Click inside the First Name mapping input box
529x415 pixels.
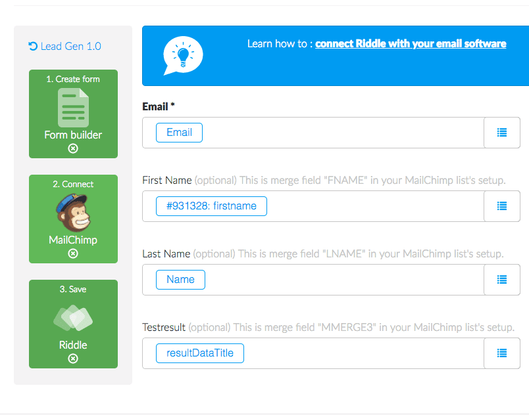313,206
